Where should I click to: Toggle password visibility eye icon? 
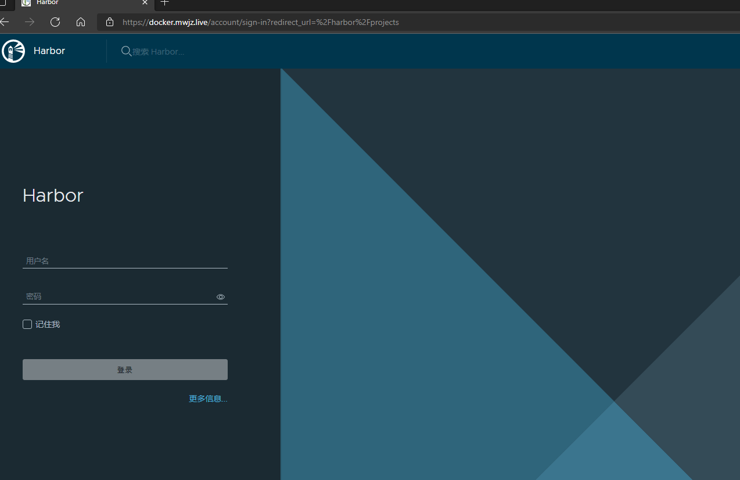(221, 297)
